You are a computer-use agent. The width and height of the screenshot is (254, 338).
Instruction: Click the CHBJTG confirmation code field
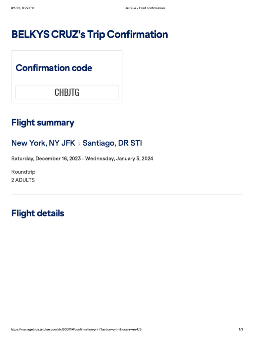coord(67,92)
